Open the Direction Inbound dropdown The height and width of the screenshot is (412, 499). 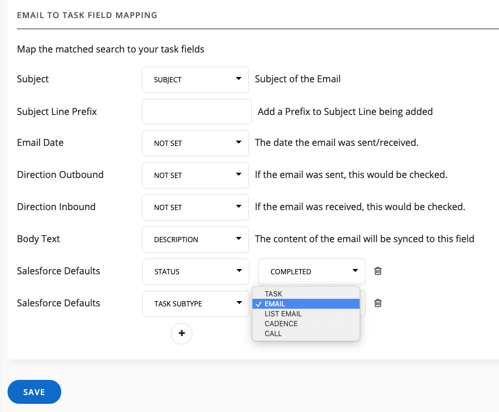click(195, 207)
